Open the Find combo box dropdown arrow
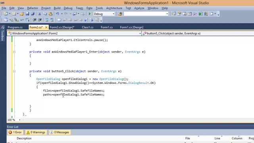 167,14
